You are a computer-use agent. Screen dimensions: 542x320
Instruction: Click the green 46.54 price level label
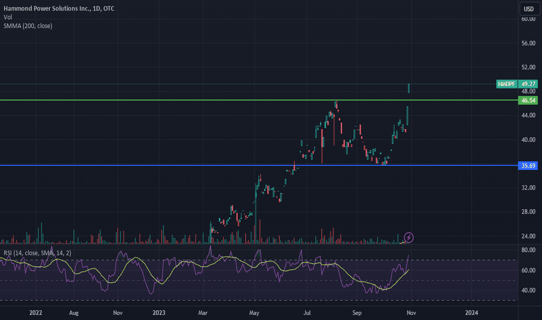click(x=528, y=100)
